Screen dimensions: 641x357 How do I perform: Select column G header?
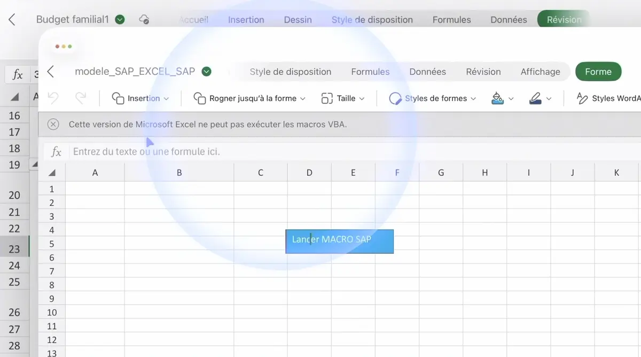[x=441, y=173]
